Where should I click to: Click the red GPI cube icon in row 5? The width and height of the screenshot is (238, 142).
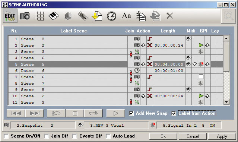pos(201,64)
